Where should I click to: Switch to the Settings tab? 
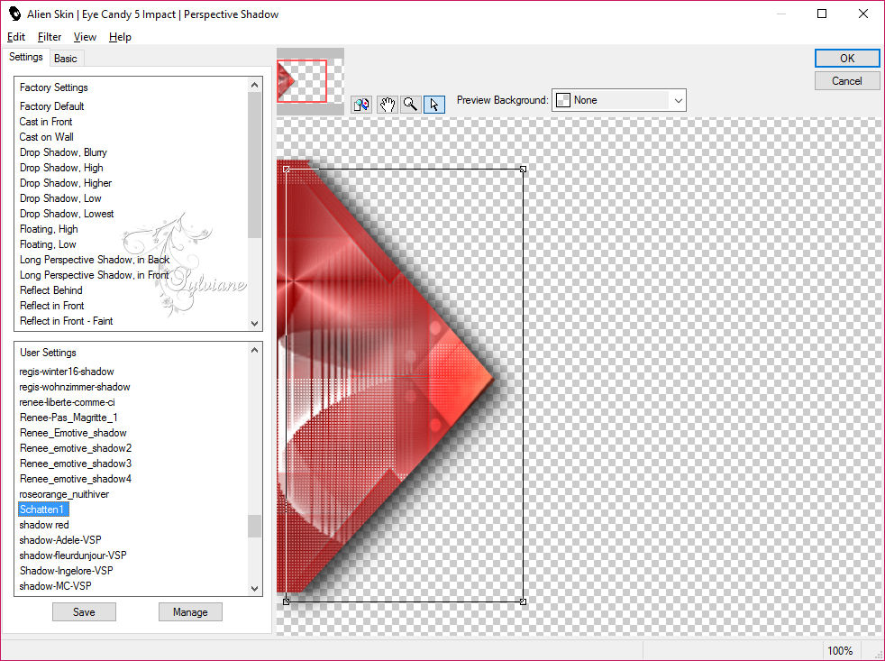click(x=25, y=57)
